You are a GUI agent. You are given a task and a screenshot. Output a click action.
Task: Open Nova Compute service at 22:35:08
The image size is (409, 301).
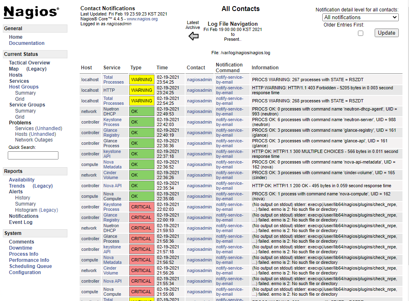tap(112, 196)
